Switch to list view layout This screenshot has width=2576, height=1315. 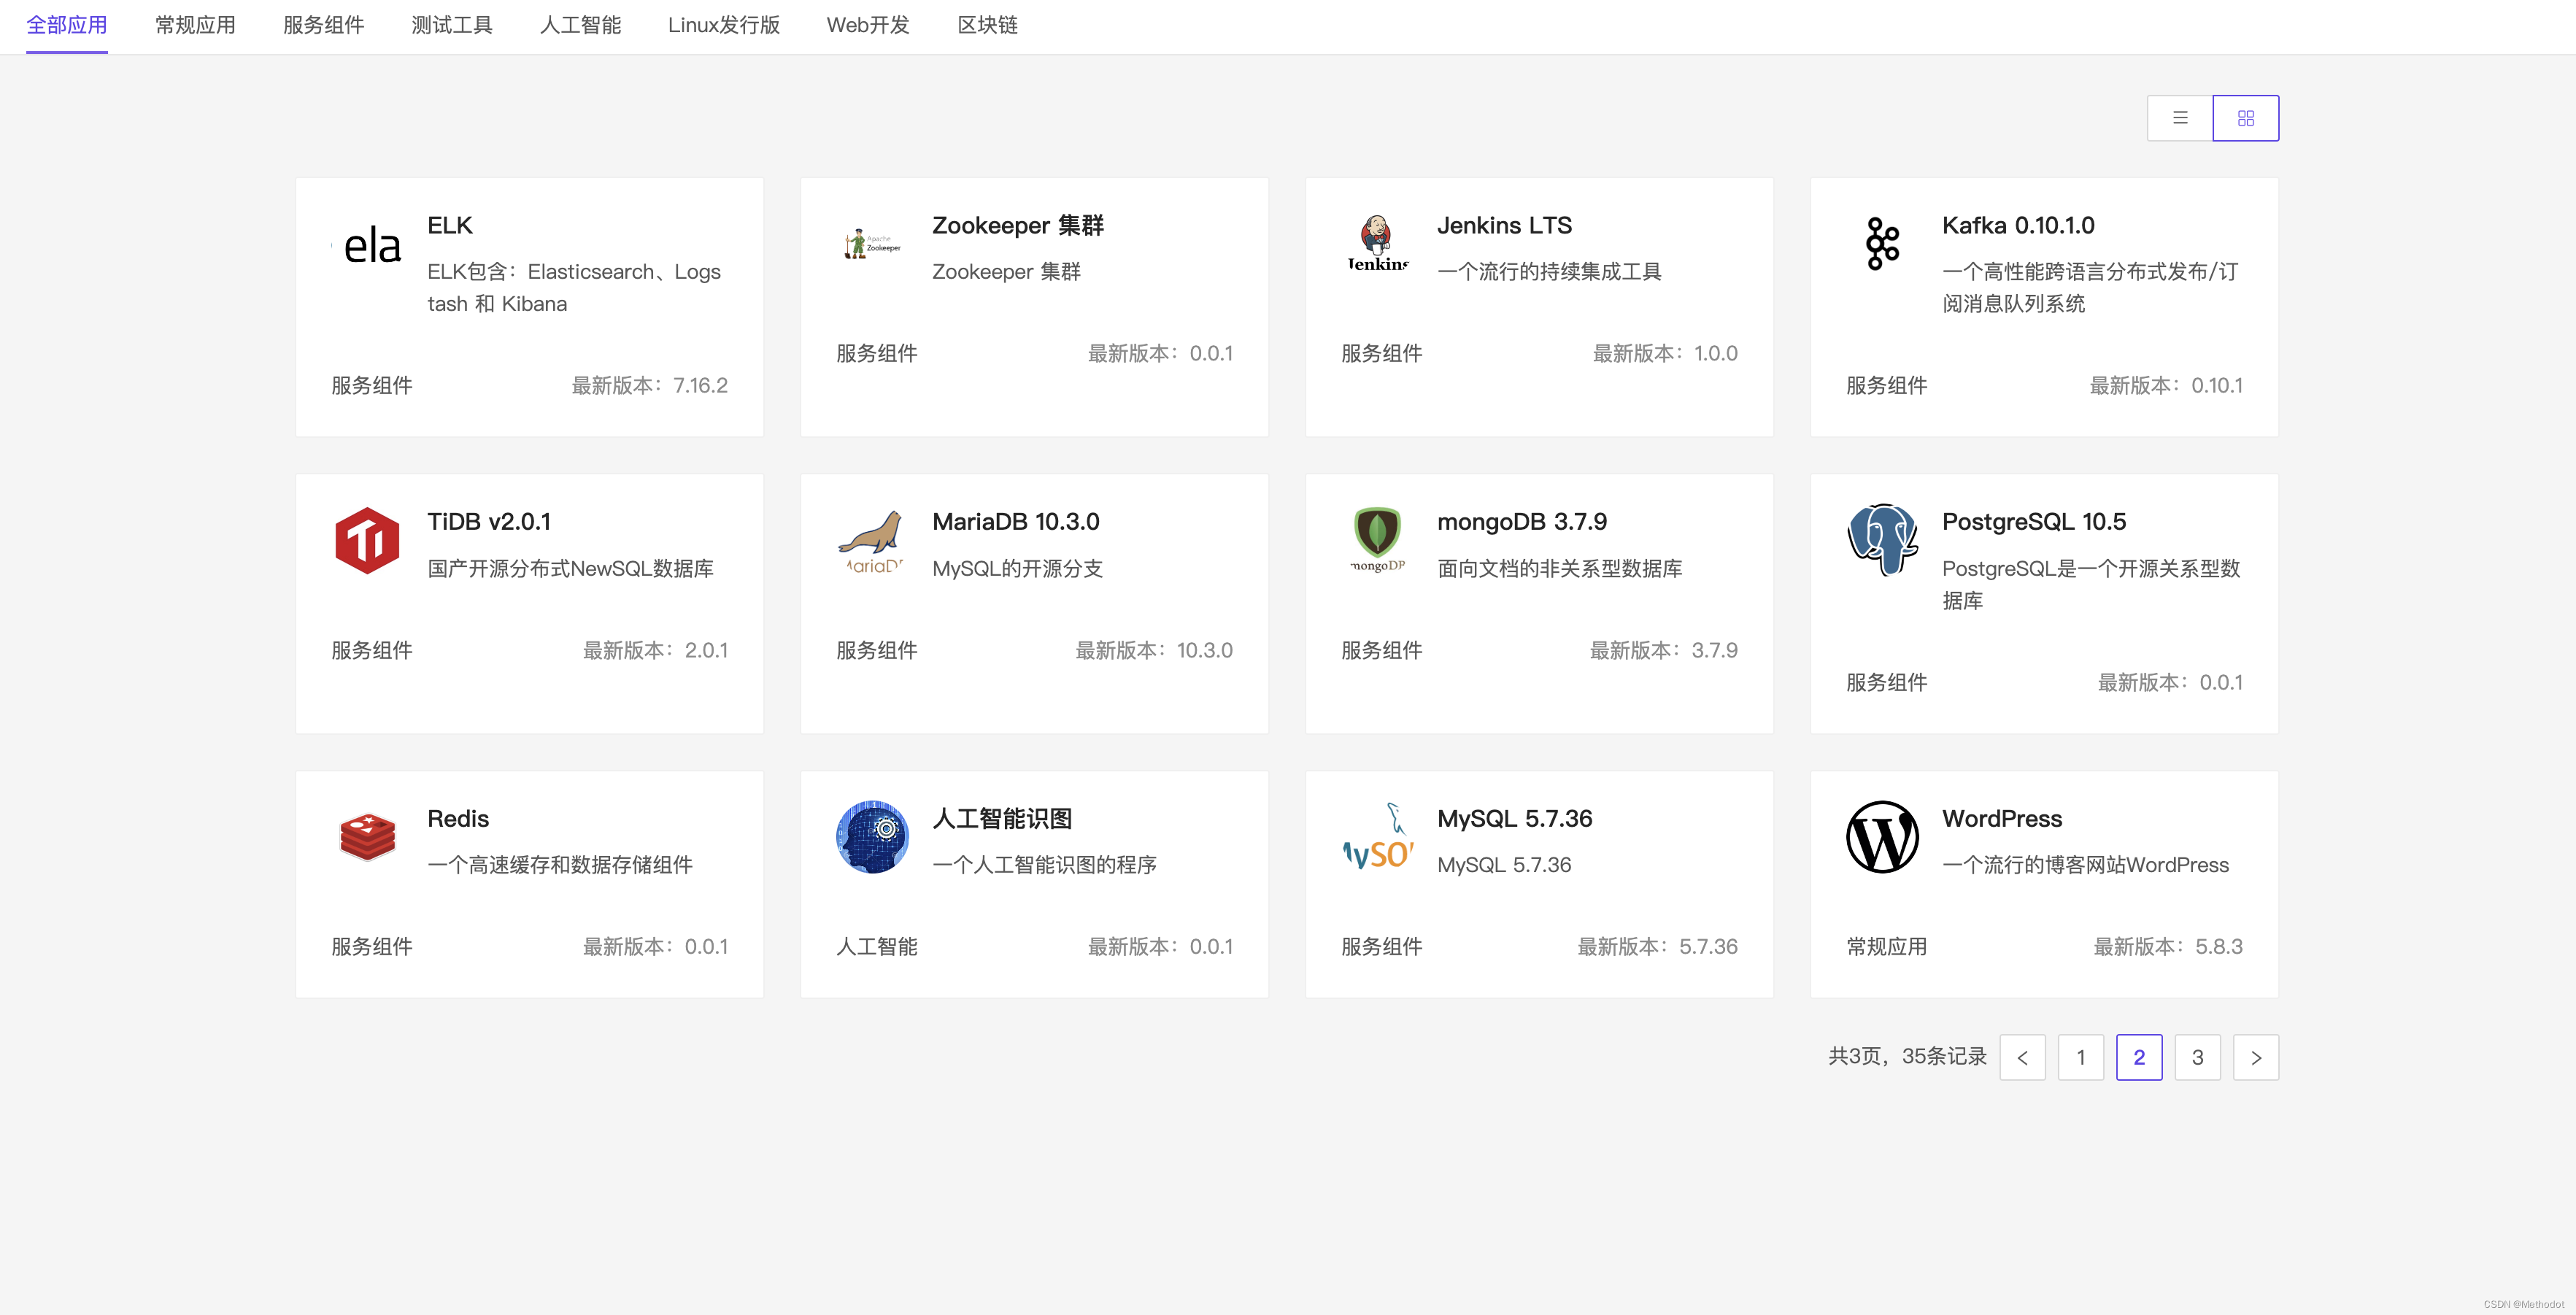(2180, 118)
